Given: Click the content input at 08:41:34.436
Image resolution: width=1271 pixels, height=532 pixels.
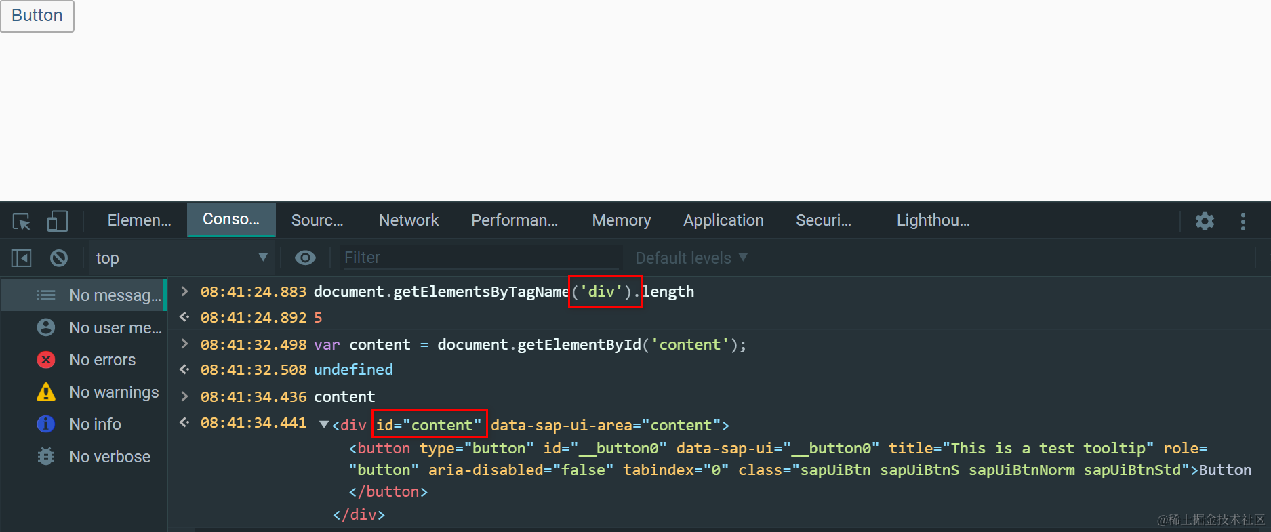Looking at the screenshot, I should point(344,396).
